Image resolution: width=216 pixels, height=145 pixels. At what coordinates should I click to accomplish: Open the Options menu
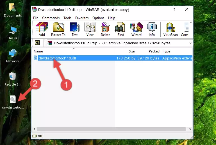pyautogui.click(x=98, y=18)
